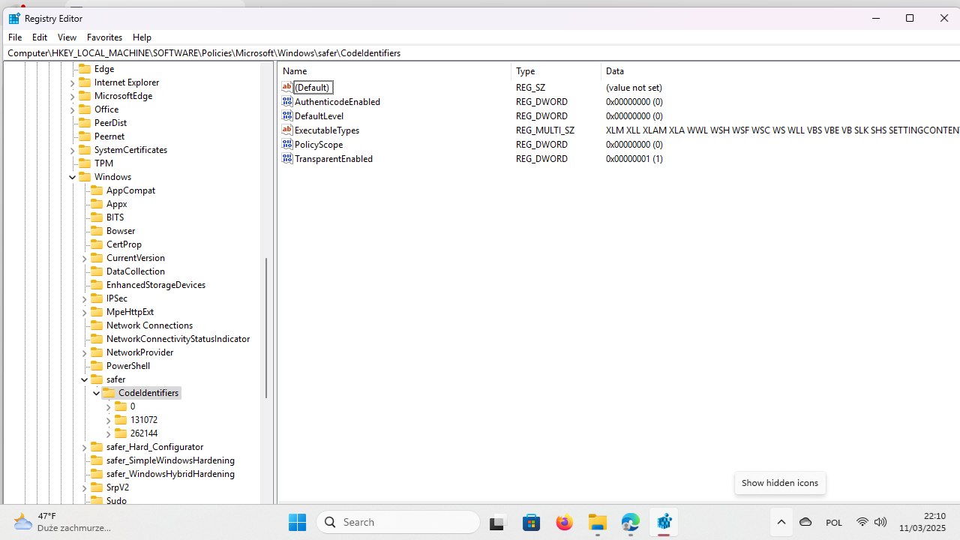Click the safer key folder icon
The image size is (960, 540).
[x=97, y=379]
